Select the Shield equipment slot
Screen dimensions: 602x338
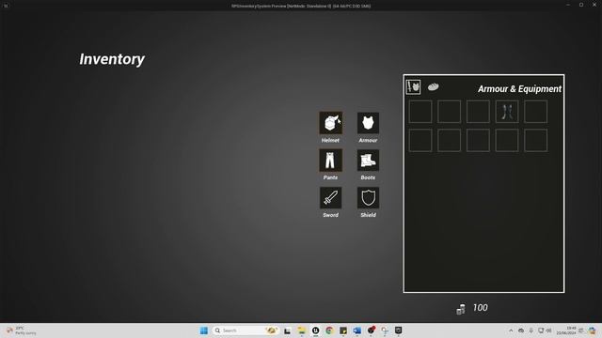(x=368, y=198)
